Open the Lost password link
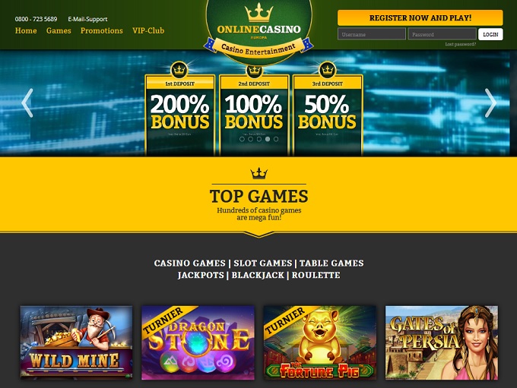517x388 pixels. click(x=460, y=44)
